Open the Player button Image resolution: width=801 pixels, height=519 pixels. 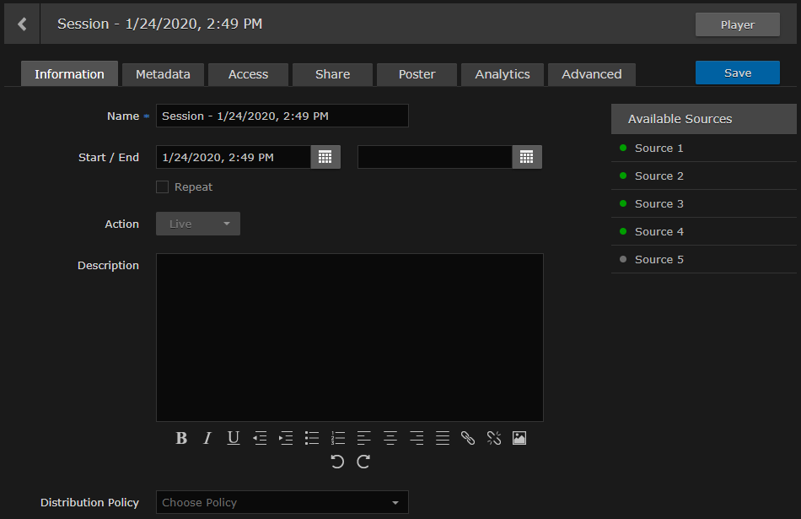(x=737, y=24)
